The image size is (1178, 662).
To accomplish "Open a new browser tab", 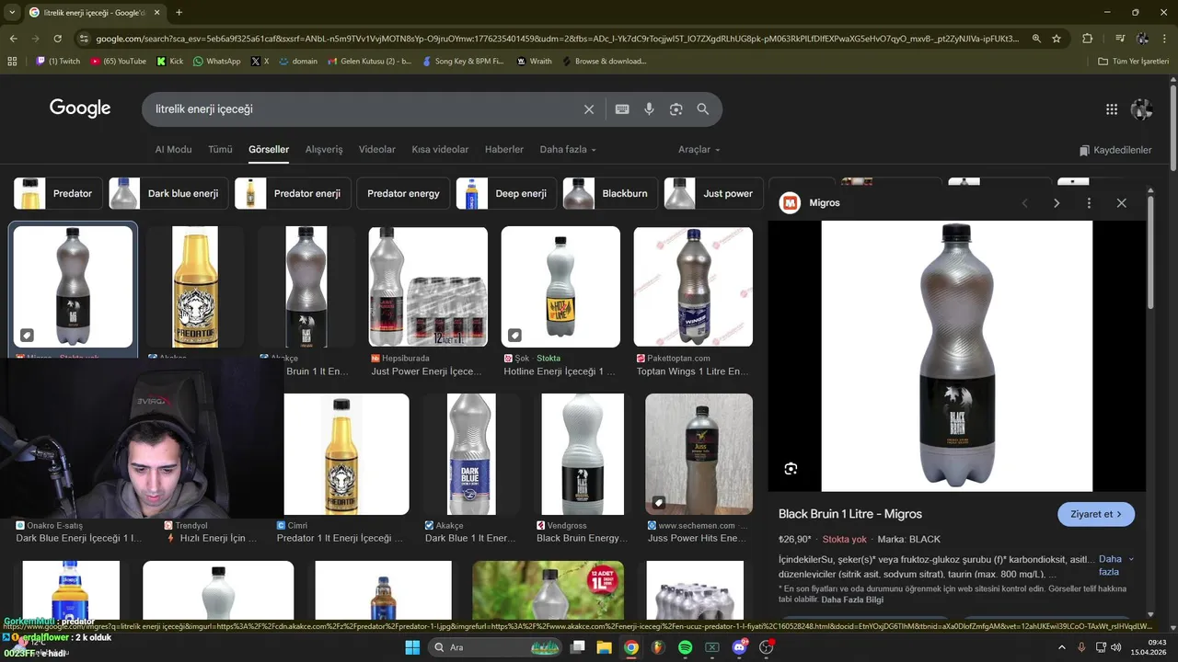I will pyautogui.click(x=179, y=12).
